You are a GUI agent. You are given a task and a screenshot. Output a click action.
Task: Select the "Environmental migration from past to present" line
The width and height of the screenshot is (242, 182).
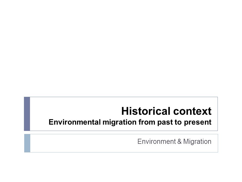[130, 122]
